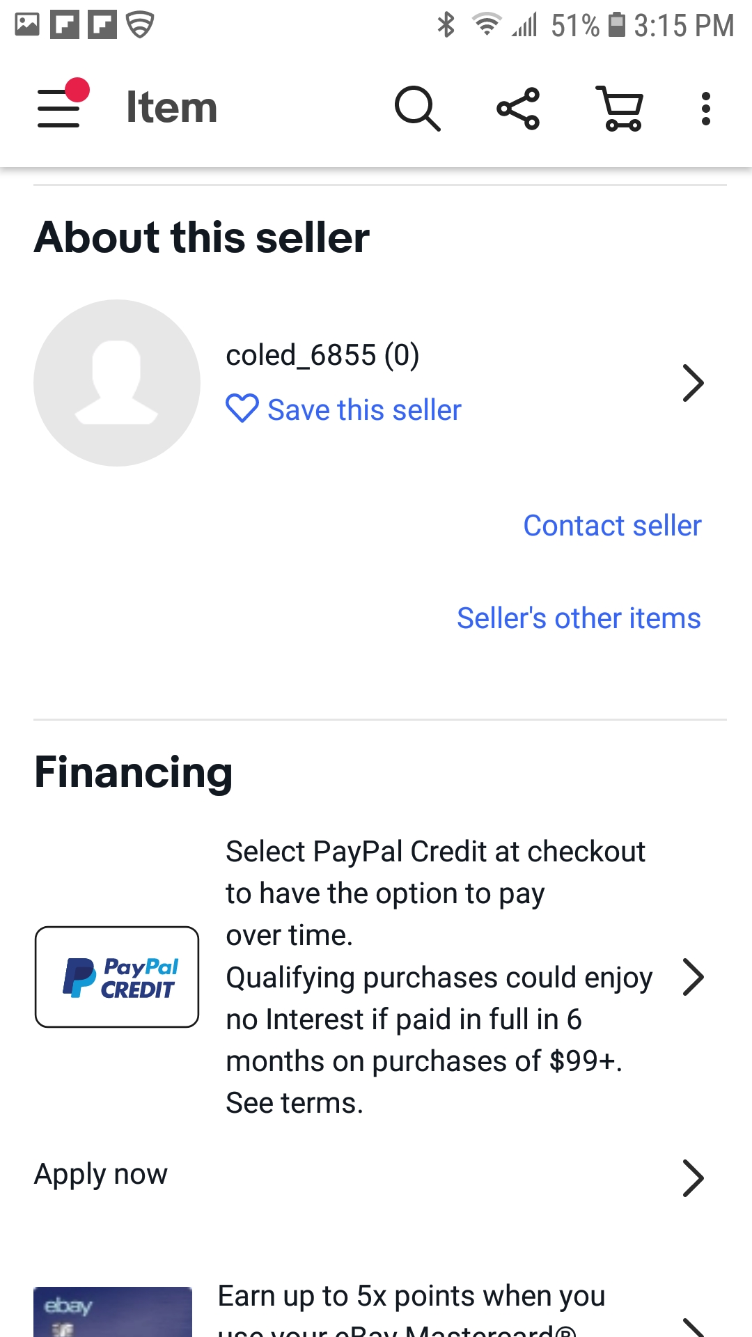Tap the seller's default avatar picture
The width and height of the screenshot is (752, 1337).
[x=117, y=383]
